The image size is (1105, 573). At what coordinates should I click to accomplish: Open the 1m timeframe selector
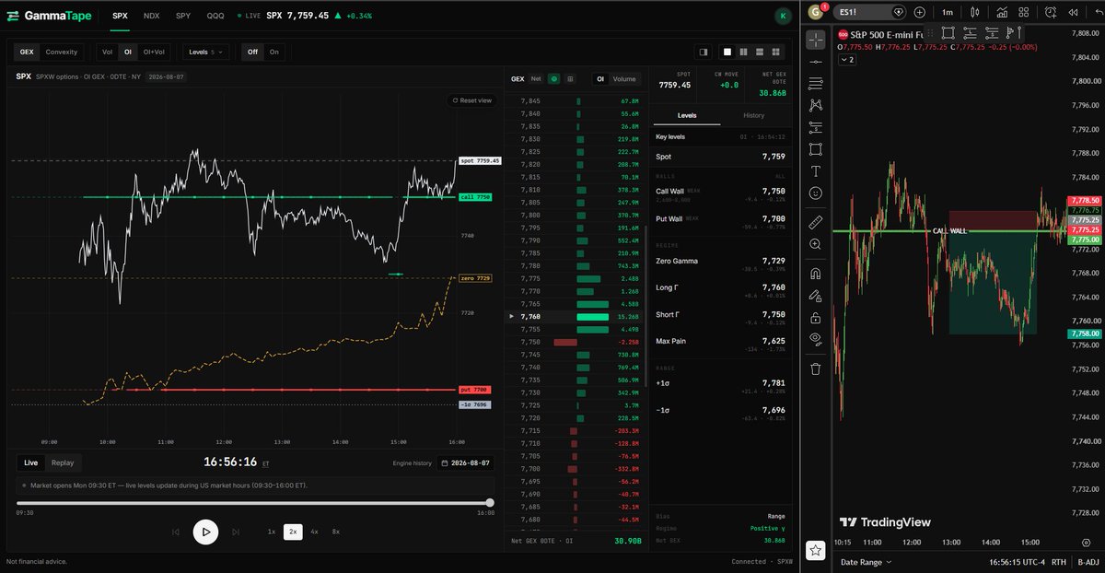[x=948, y=12]
